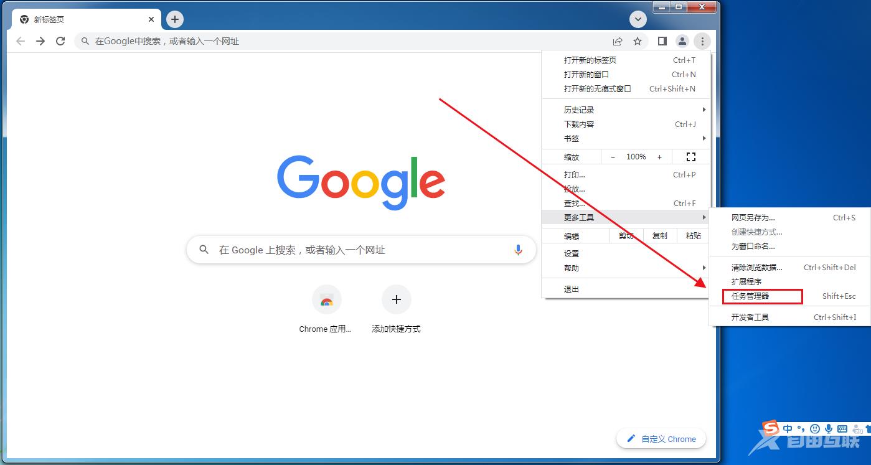Click the IME emoji smiley icon
871x465 pixels.
coord(815,428)
